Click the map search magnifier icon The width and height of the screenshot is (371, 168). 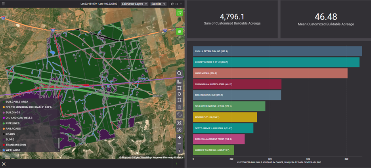[x=179, y=73]
